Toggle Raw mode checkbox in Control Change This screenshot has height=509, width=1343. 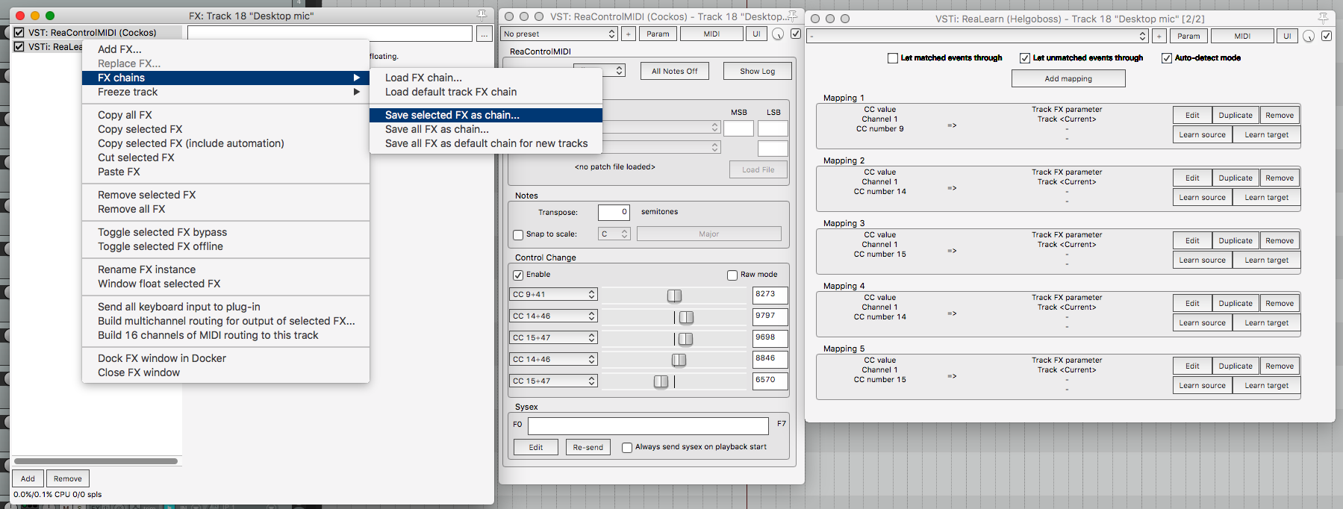(x=732, y=275)
